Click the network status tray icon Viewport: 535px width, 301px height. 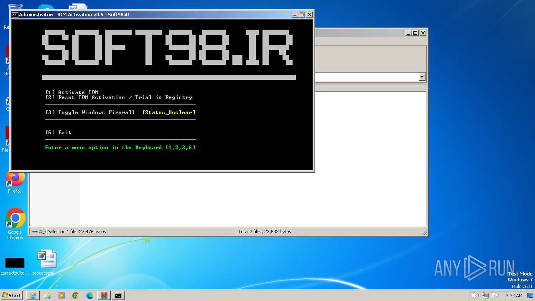485,296
